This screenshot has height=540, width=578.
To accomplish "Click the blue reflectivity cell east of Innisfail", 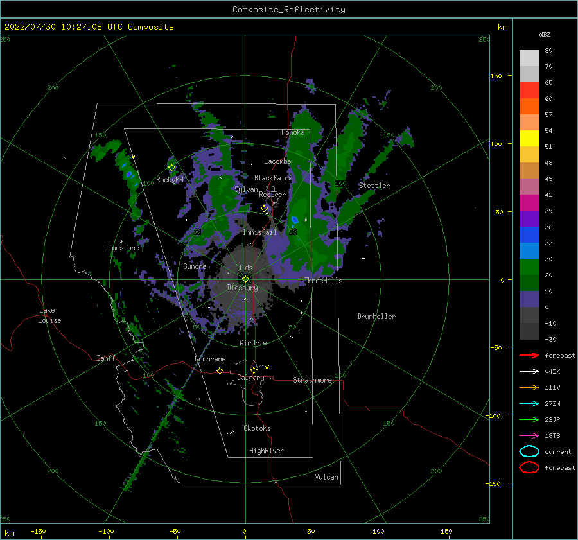I will (295, 220).
